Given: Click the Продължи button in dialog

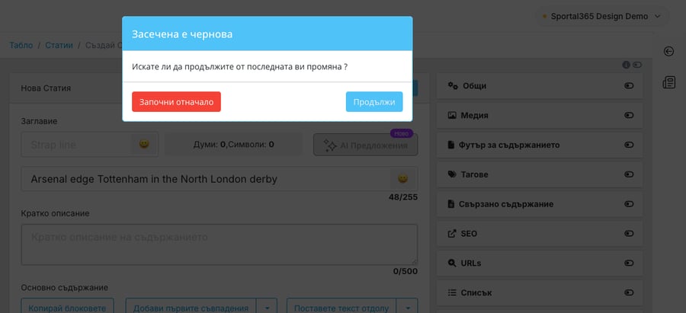Looking at the screenshot, I should (x=374, y=102).
